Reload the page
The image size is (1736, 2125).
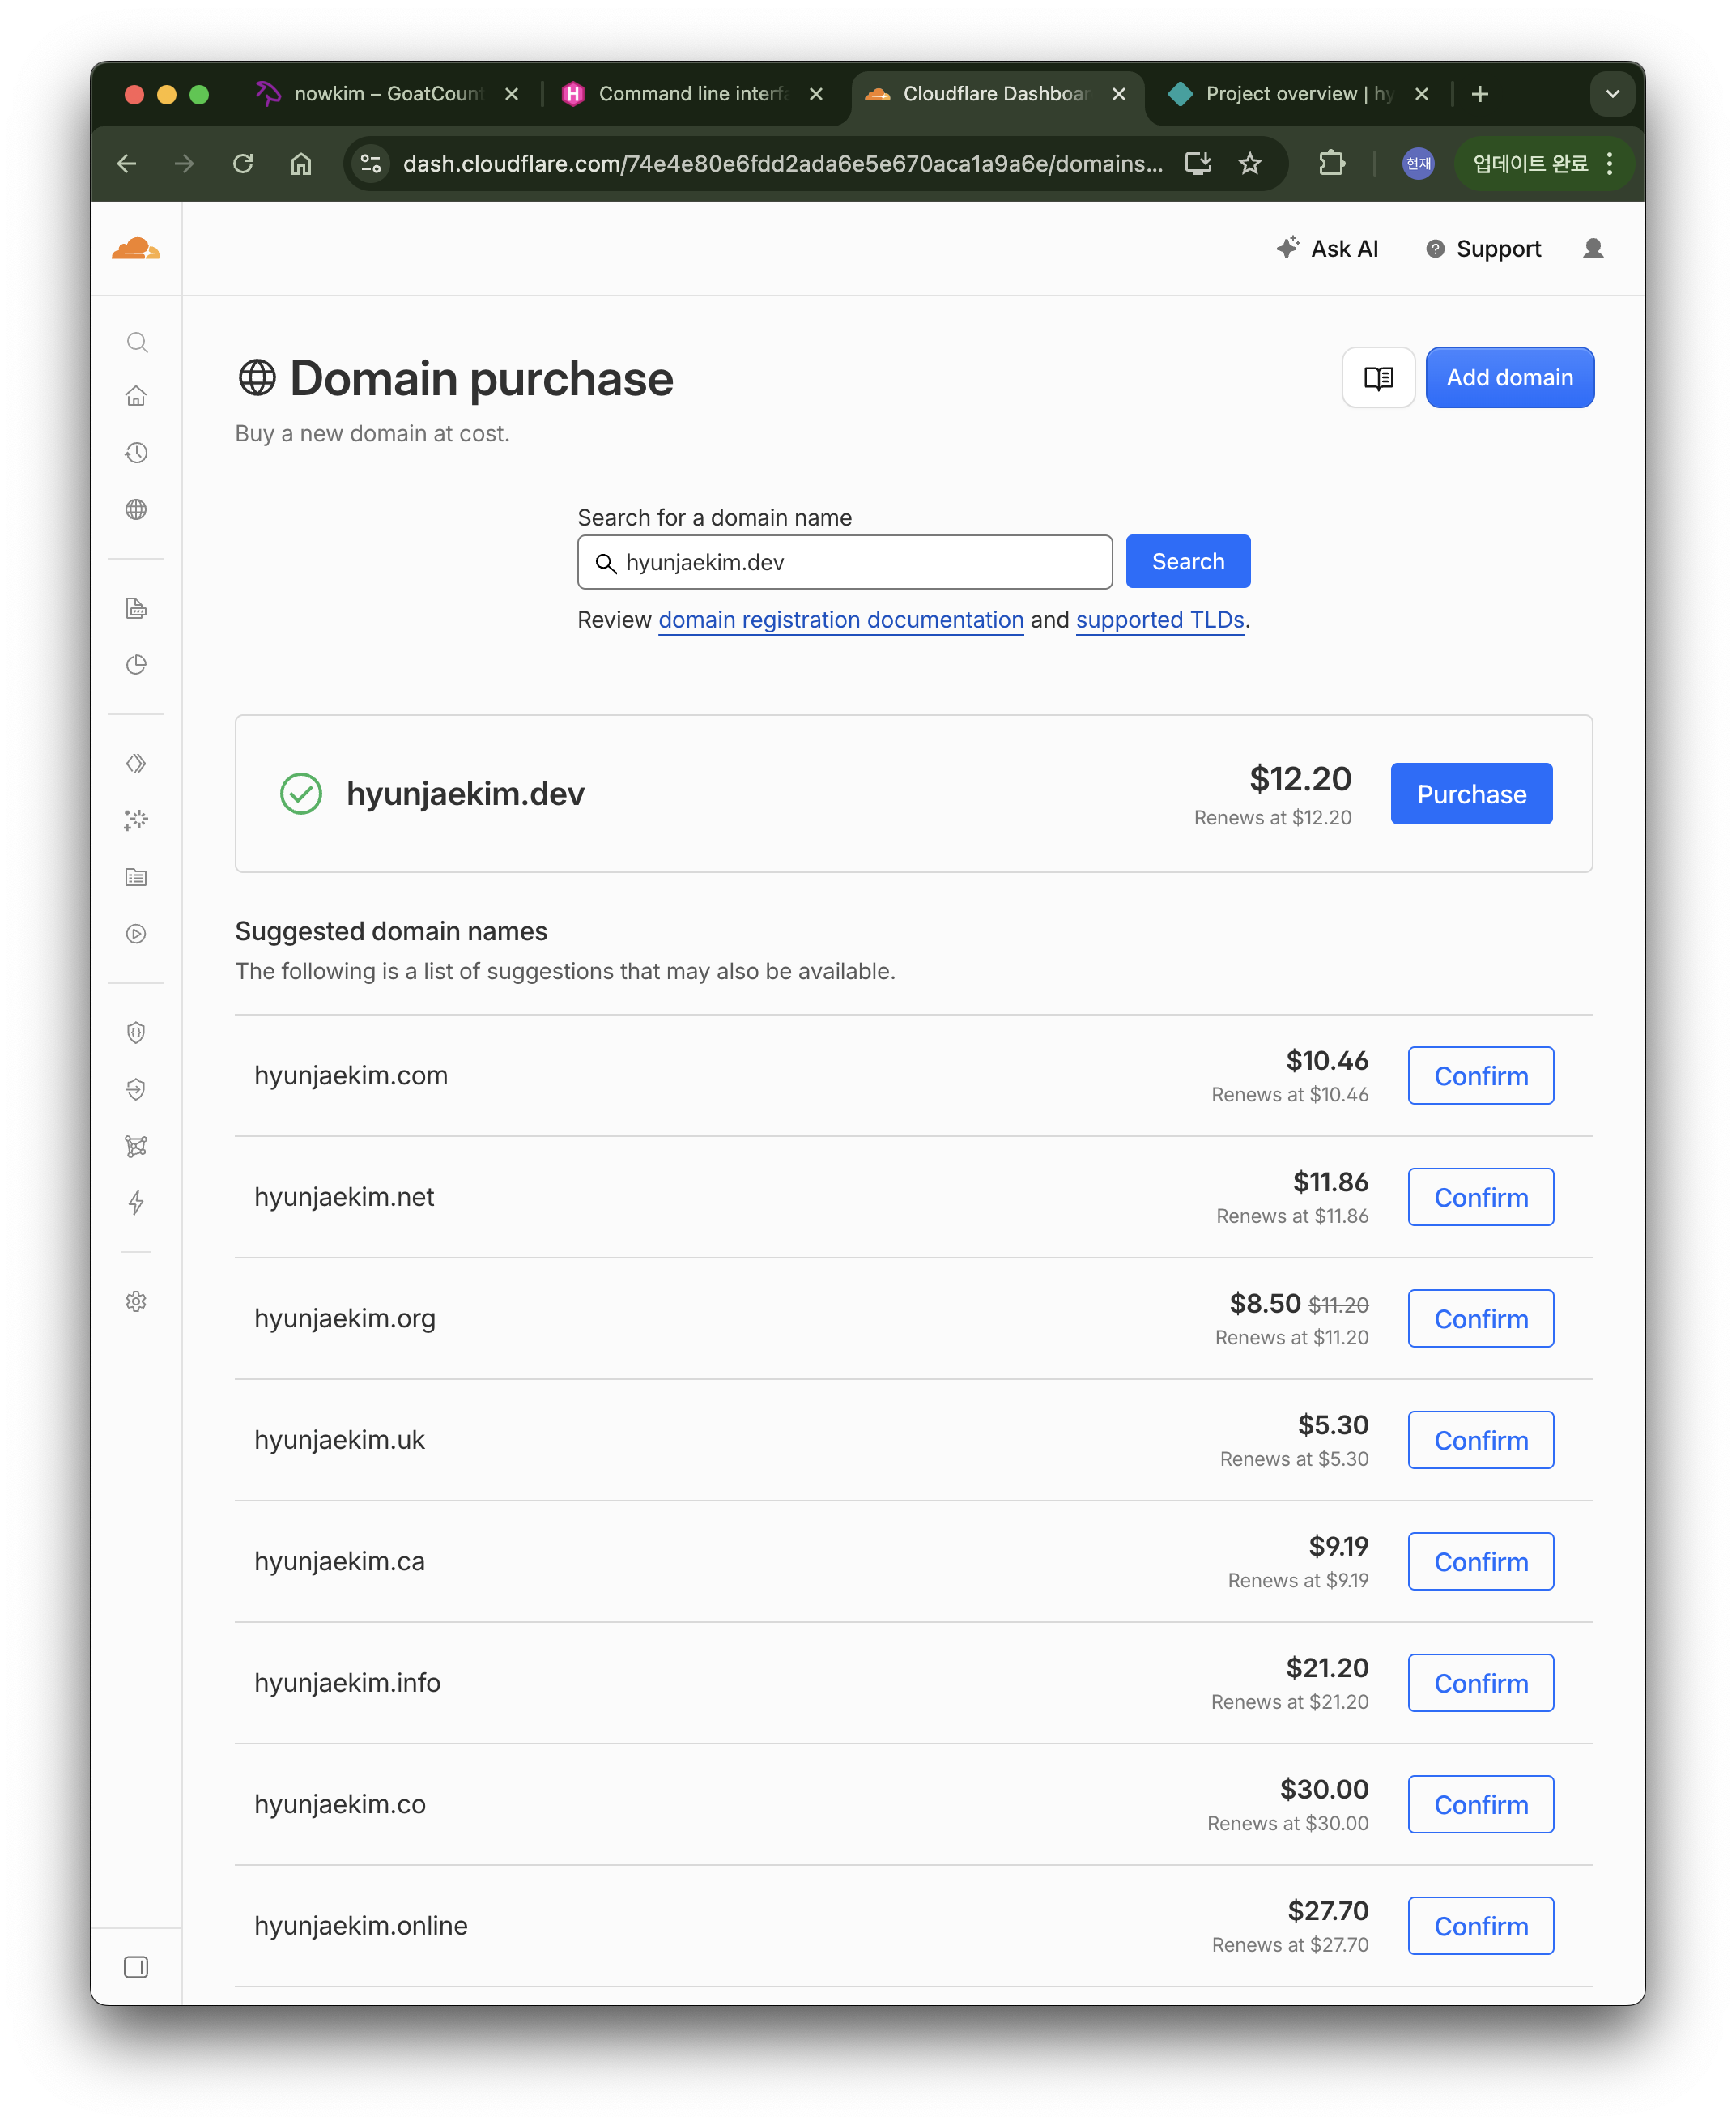pyautogui.click(x=243, y=164)
